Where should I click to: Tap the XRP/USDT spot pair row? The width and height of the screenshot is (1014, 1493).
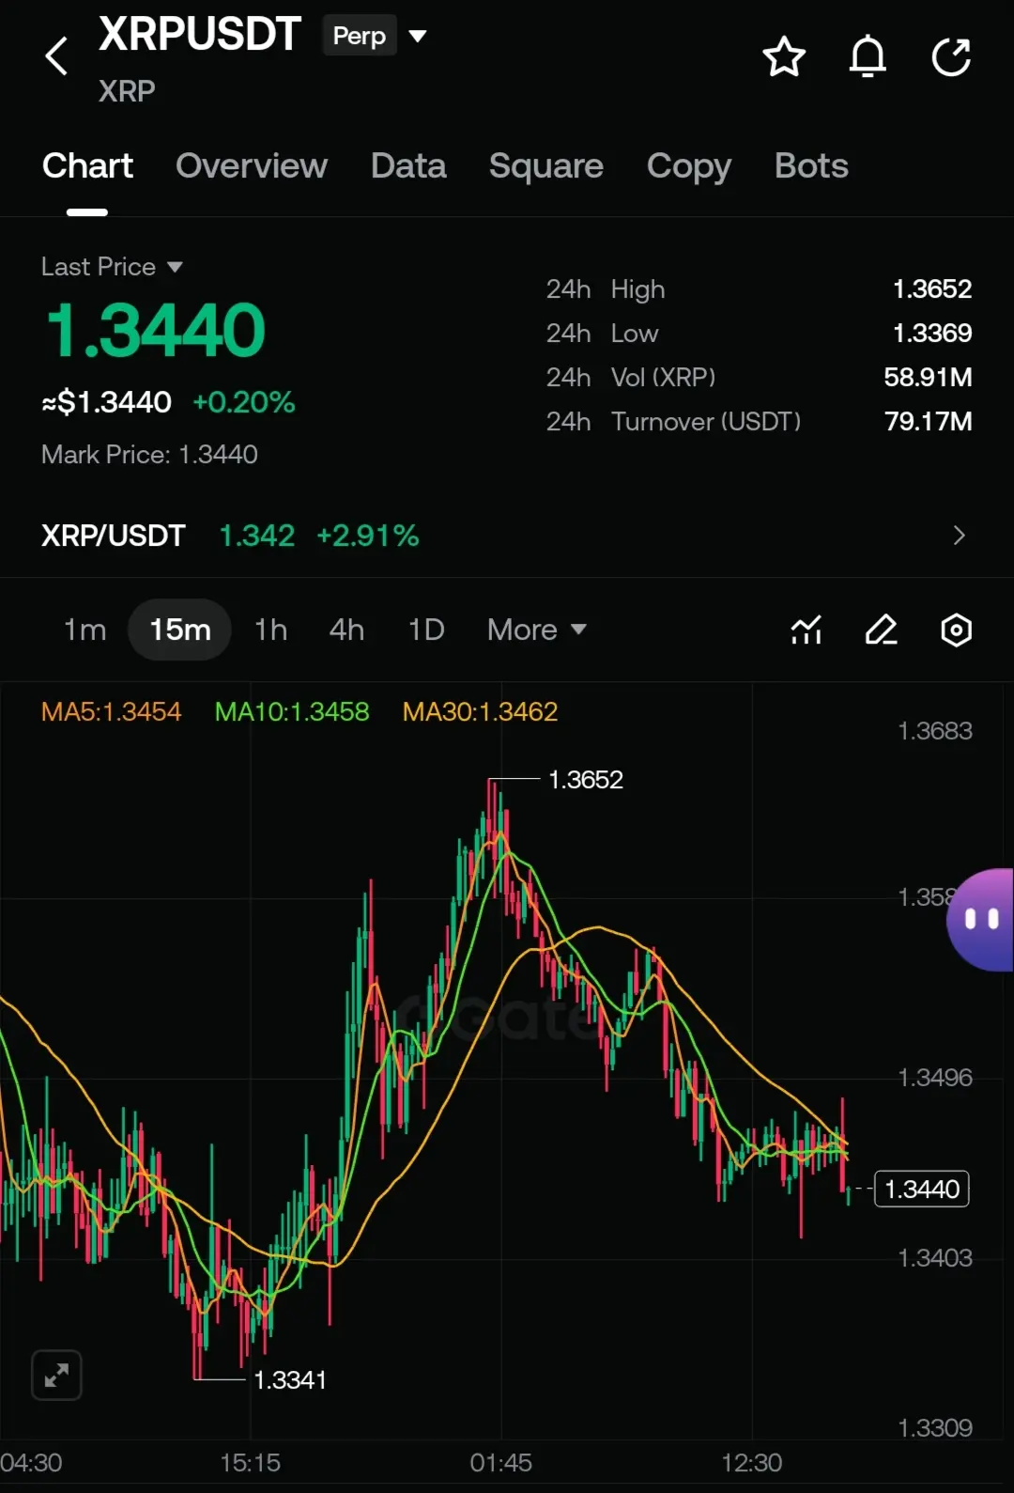click(507, 536)
